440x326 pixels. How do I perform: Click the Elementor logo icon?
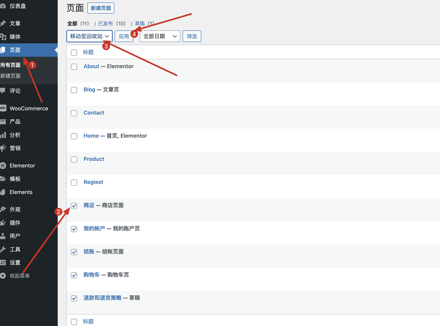pyautogui.click(x=3, y=165)
